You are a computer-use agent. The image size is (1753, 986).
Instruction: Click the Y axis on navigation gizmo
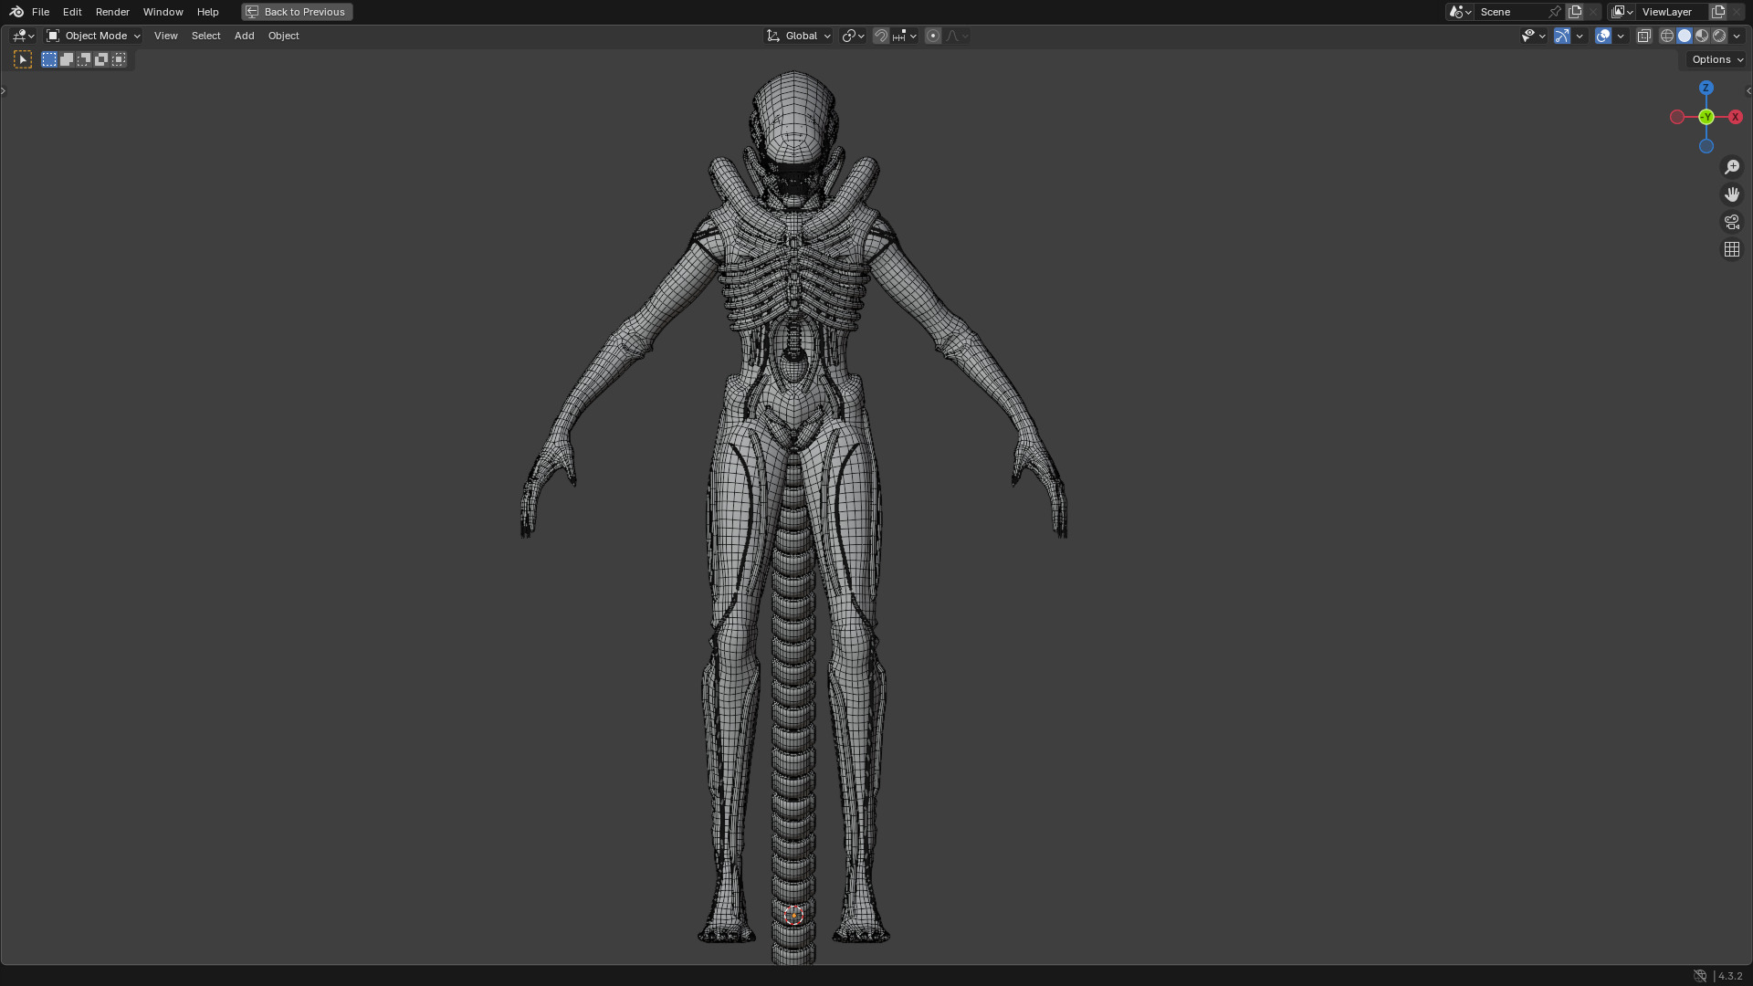tap(1706, 117)
